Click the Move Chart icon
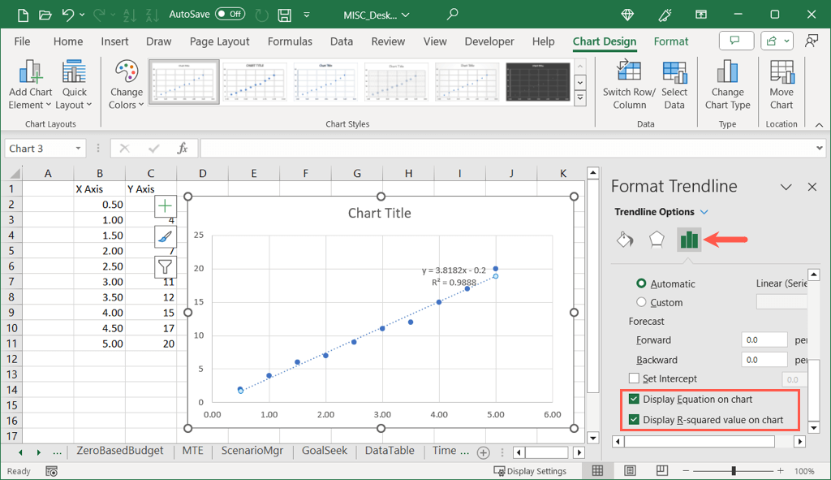This screenshot has height=480, width=831. (781, 73)
